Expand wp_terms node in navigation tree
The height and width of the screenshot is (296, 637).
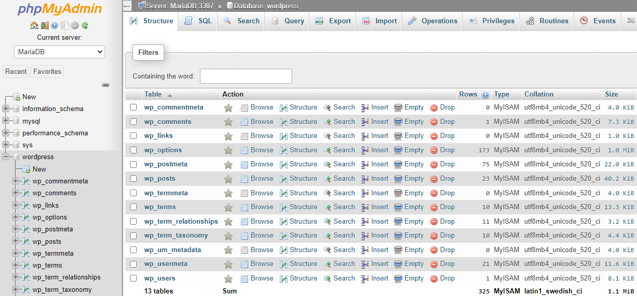click(16, 266)
